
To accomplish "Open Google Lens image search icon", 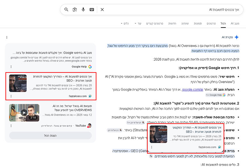I will [75, 10].
